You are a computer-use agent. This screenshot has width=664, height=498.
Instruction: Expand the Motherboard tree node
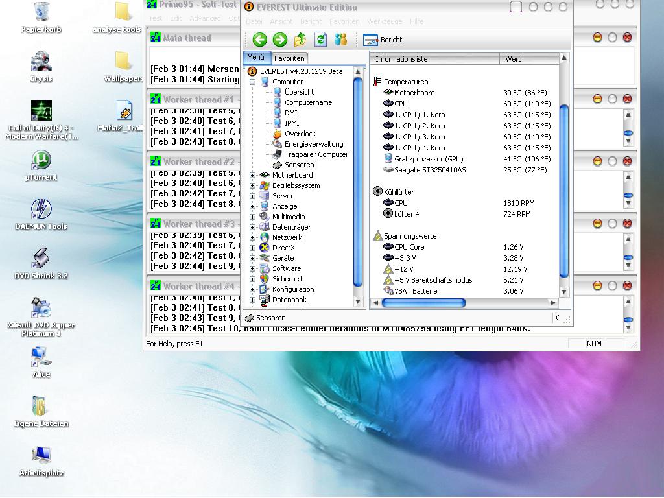click(252, 175)
